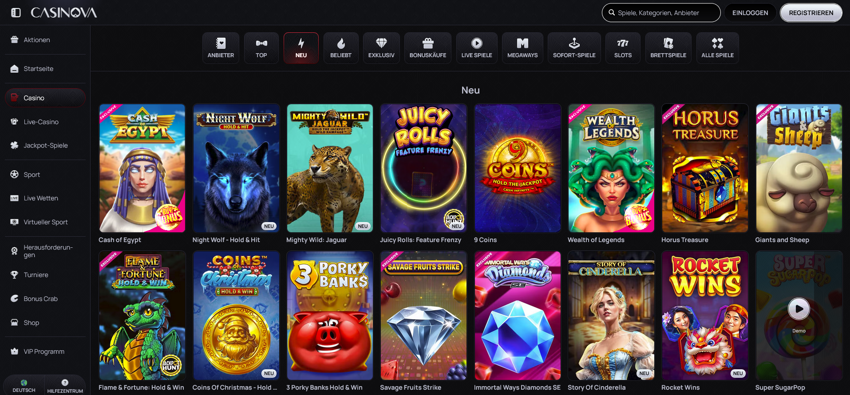
Task: Click the Horus Treasure title text
Action: (685, 240)
